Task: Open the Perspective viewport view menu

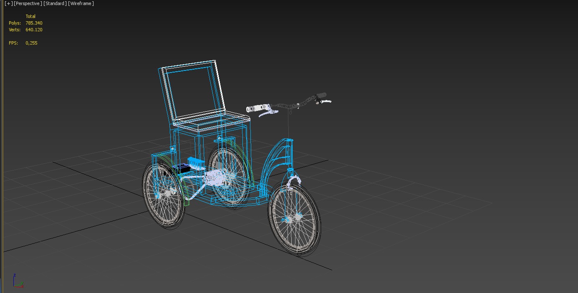Action: tap(28, 3)
